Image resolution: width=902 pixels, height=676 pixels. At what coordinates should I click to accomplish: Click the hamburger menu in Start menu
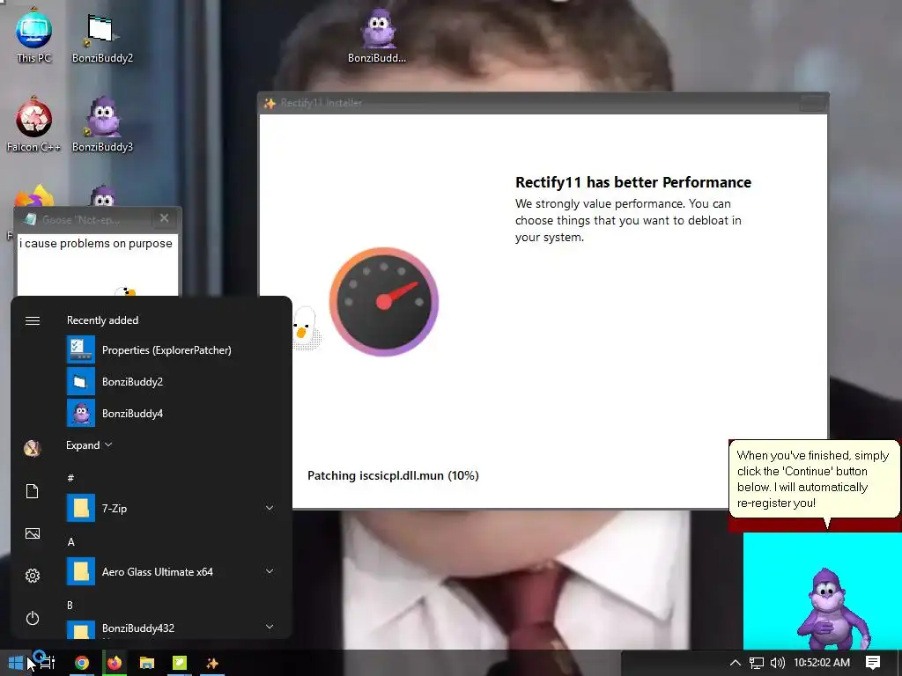pos(33,320)
